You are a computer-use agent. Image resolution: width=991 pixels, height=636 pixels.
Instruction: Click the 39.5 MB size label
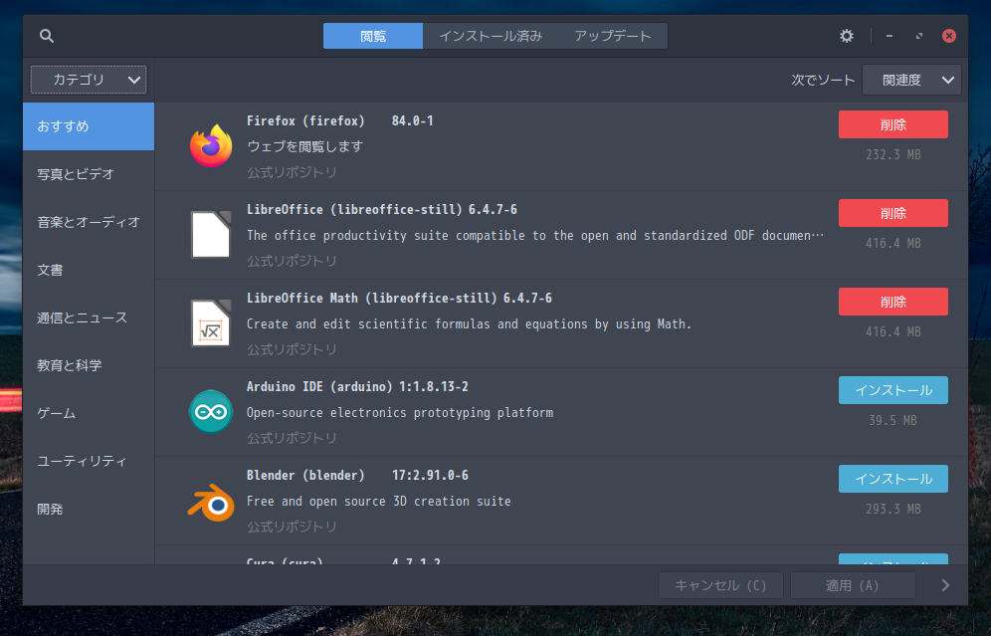click(x=893, y=420)
